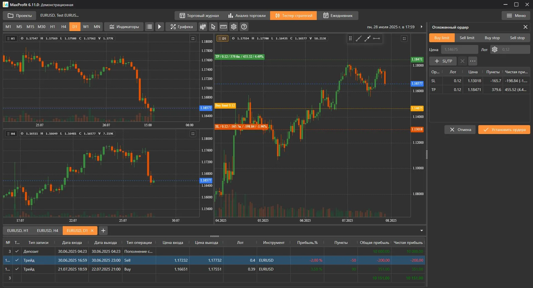Select the Buy trade row dated 21.07.2025
The width and height of the screenshot is (533, 288).
214,269
